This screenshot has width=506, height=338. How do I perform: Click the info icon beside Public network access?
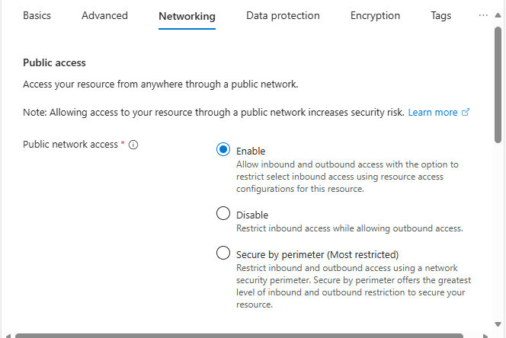point(133,145)
